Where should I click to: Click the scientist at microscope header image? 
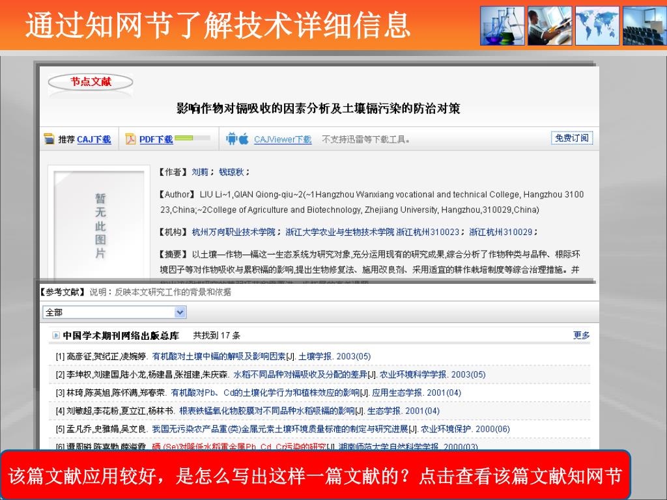[550, 25]
